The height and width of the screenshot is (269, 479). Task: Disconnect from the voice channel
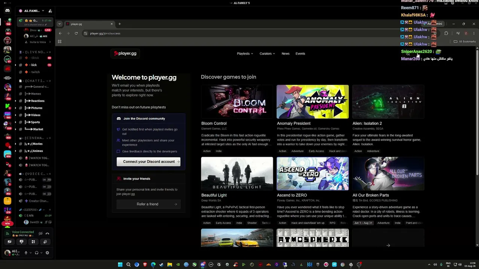(47, 234)
